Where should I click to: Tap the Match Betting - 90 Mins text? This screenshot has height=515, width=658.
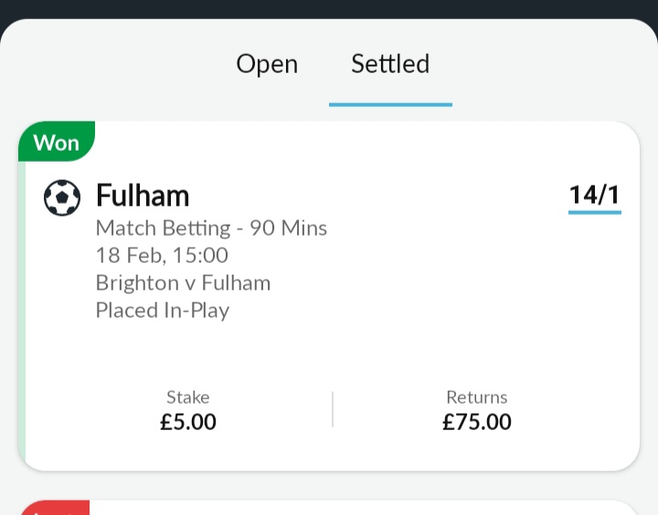211,228
